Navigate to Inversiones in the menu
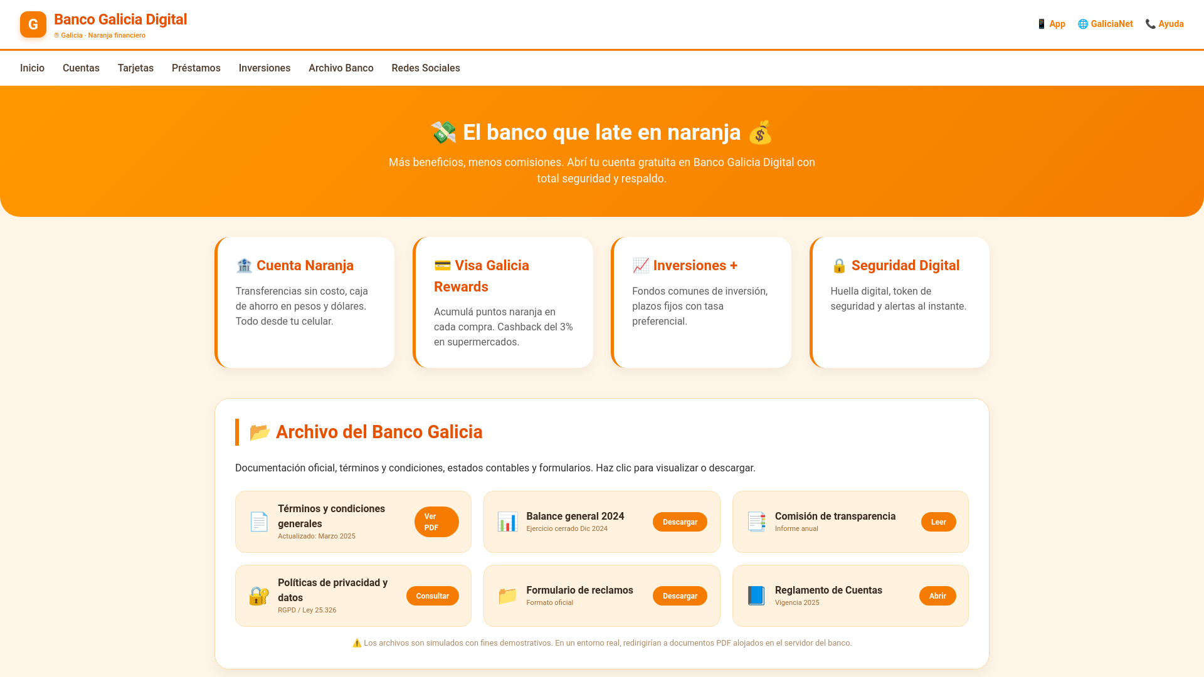The width and height of the screenshot is (1204, 677). 265,68
